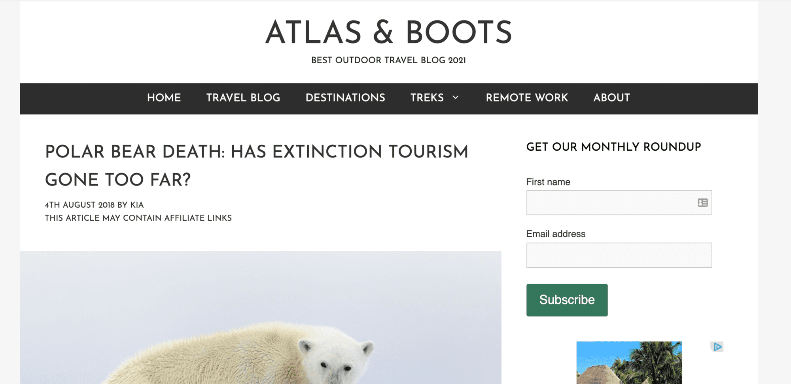
Task: Open the palm tree advertisement image
Action: tap(629, 362)
